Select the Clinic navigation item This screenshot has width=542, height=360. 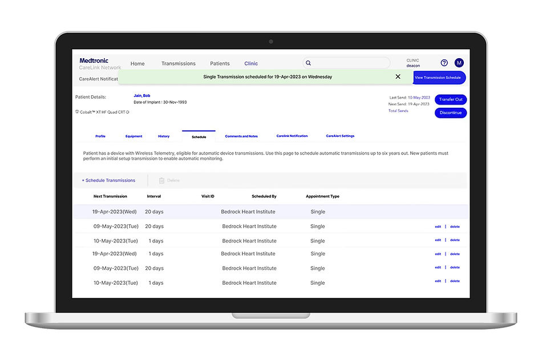251,64
